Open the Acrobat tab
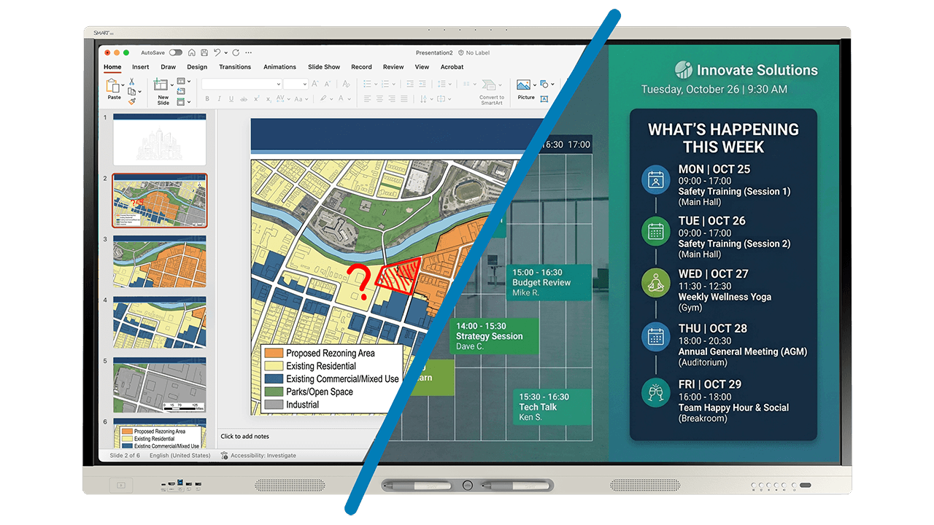 tap(452, 67)
